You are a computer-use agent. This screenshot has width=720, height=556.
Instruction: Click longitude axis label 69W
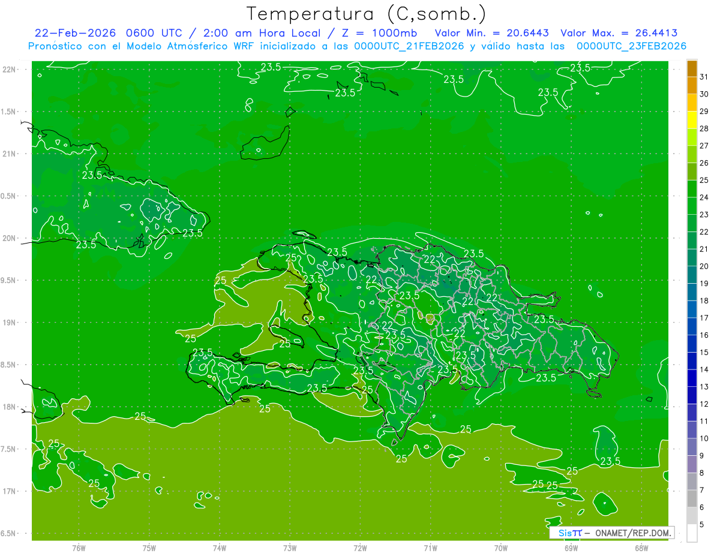point(571,548)
